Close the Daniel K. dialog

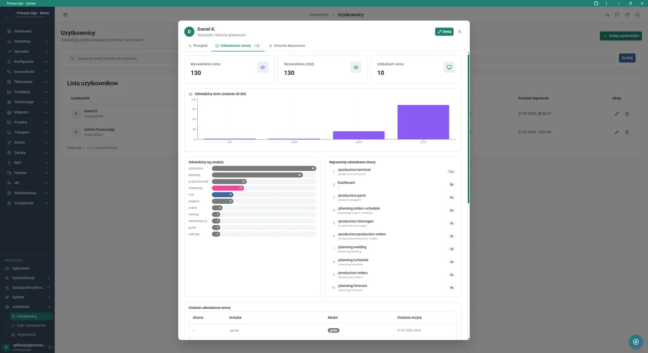[460, 32]
